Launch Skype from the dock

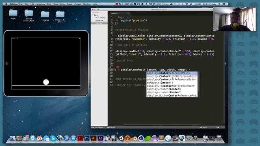click(x=53, y=138)
